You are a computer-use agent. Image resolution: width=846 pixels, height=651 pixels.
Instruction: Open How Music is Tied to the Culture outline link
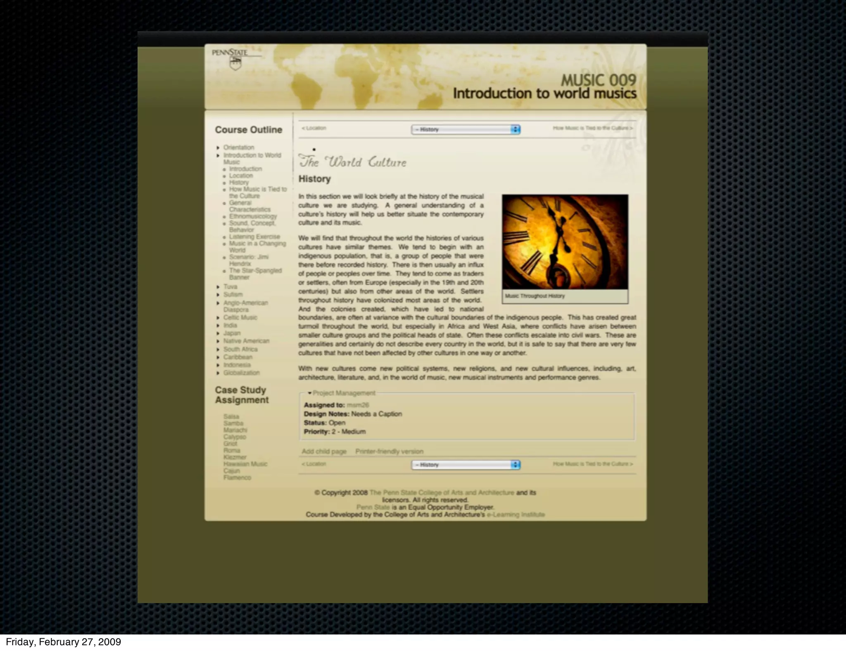click(x=258, y=192)
